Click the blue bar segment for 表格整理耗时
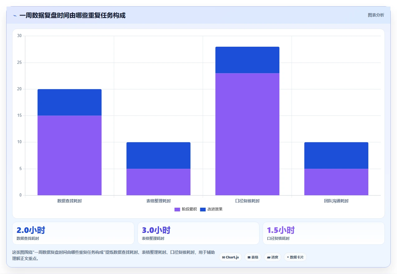This screenshot has width=397, height=274. [158, 155]
